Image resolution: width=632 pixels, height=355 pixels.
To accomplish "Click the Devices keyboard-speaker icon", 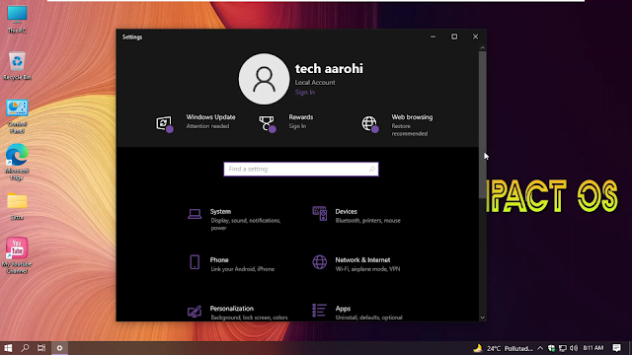I will [320, 214].
